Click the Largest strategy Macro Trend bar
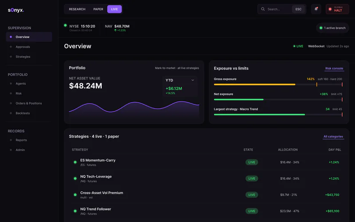 (278, 115)
